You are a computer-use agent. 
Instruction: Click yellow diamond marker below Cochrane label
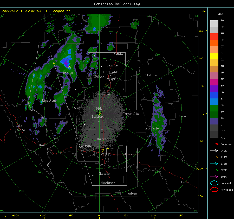point(89,150)
